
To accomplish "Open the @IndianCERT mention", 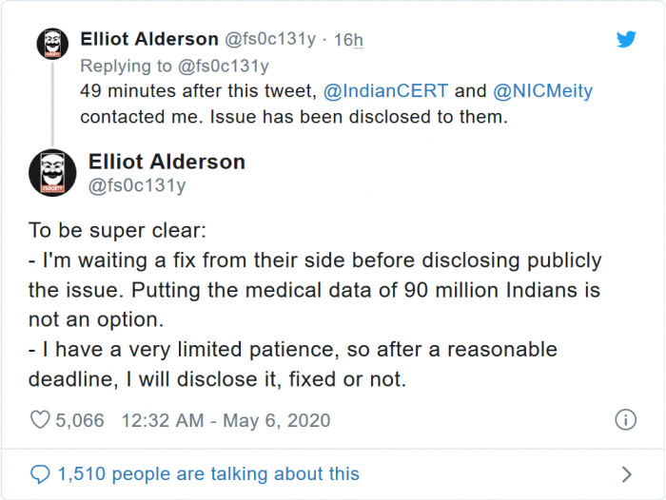I will 384,91.
